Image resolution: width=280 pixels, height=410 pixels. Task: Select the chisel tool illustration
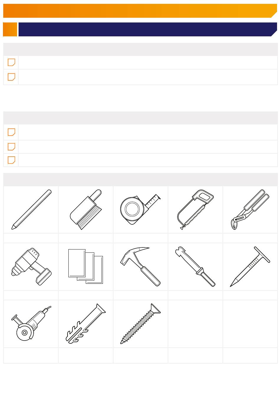point(195,267)
